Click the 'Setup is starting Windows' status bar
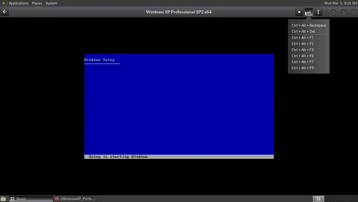This screenshot has height=202, width=358. (x=179, y=157)
